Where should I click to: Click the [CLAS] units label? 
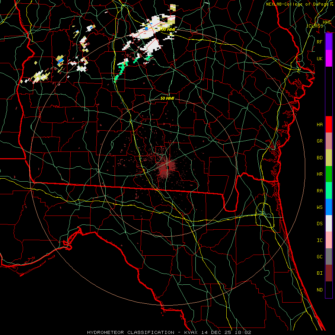pyautogui.click(x=315, y=26)
